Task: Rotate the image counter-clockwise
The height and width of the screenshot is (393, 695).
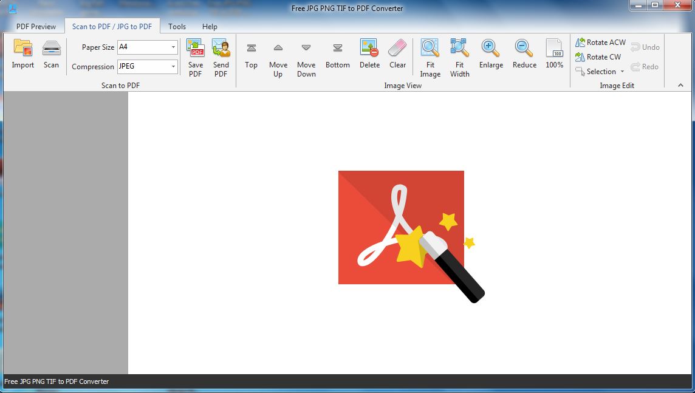Action: pos(600,42)
